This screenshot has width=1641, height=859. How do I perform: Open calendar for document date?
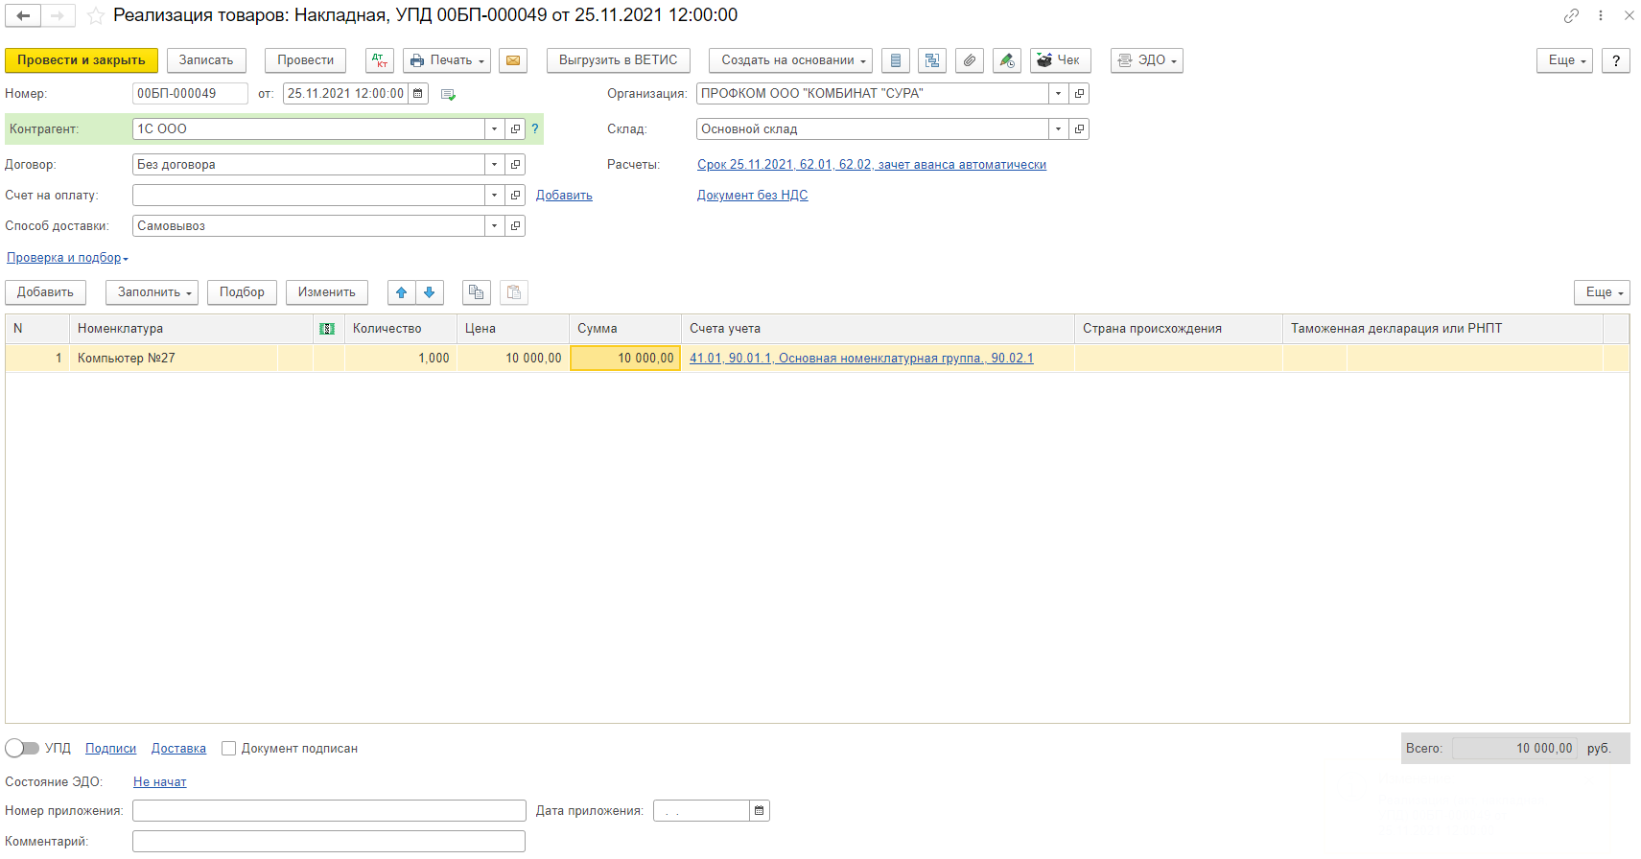click(418, 94)
